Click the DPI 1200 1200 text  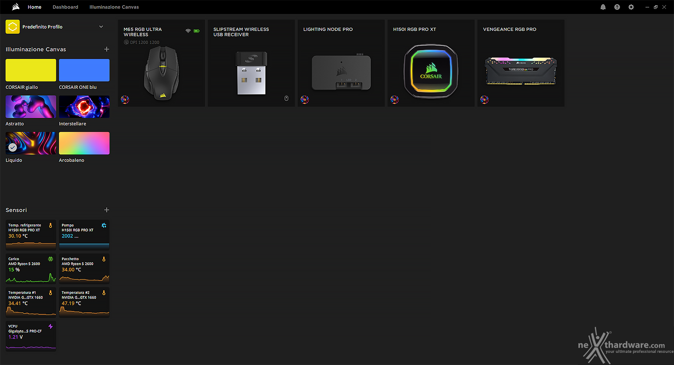[x=144, y=43]
